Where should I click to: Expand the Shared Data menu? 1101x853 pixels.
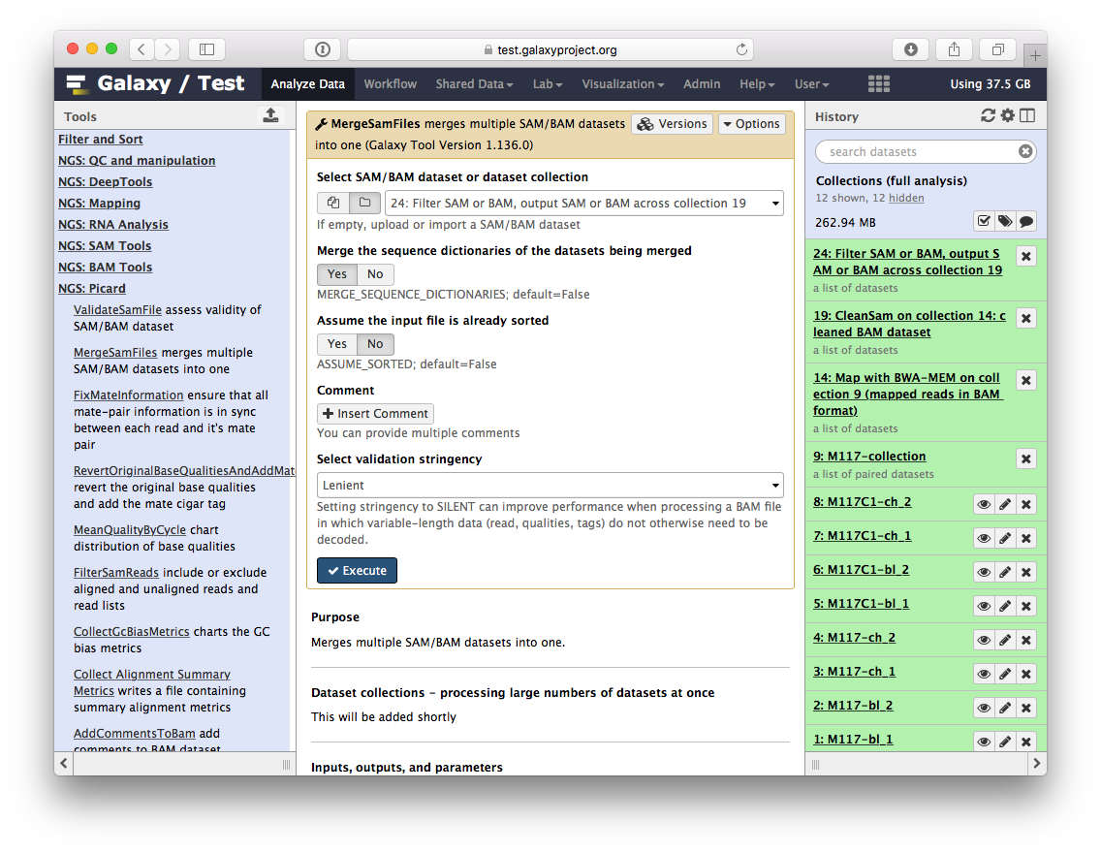pyautogui.click(x=474, y=83)
